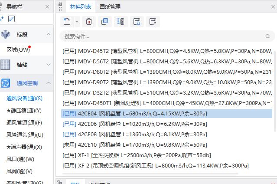Select 风管通头(通)(U) item
The image size is (277, 184).
pos(25,135)
